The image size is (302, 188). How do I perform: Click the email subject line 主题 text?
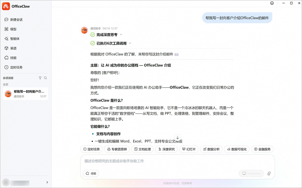tap(131, 65)
